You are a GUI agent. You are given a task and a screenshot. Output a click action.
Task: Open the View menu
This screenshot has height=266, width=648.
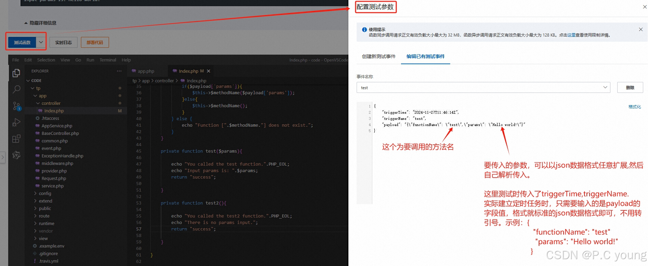click(65, 60)
